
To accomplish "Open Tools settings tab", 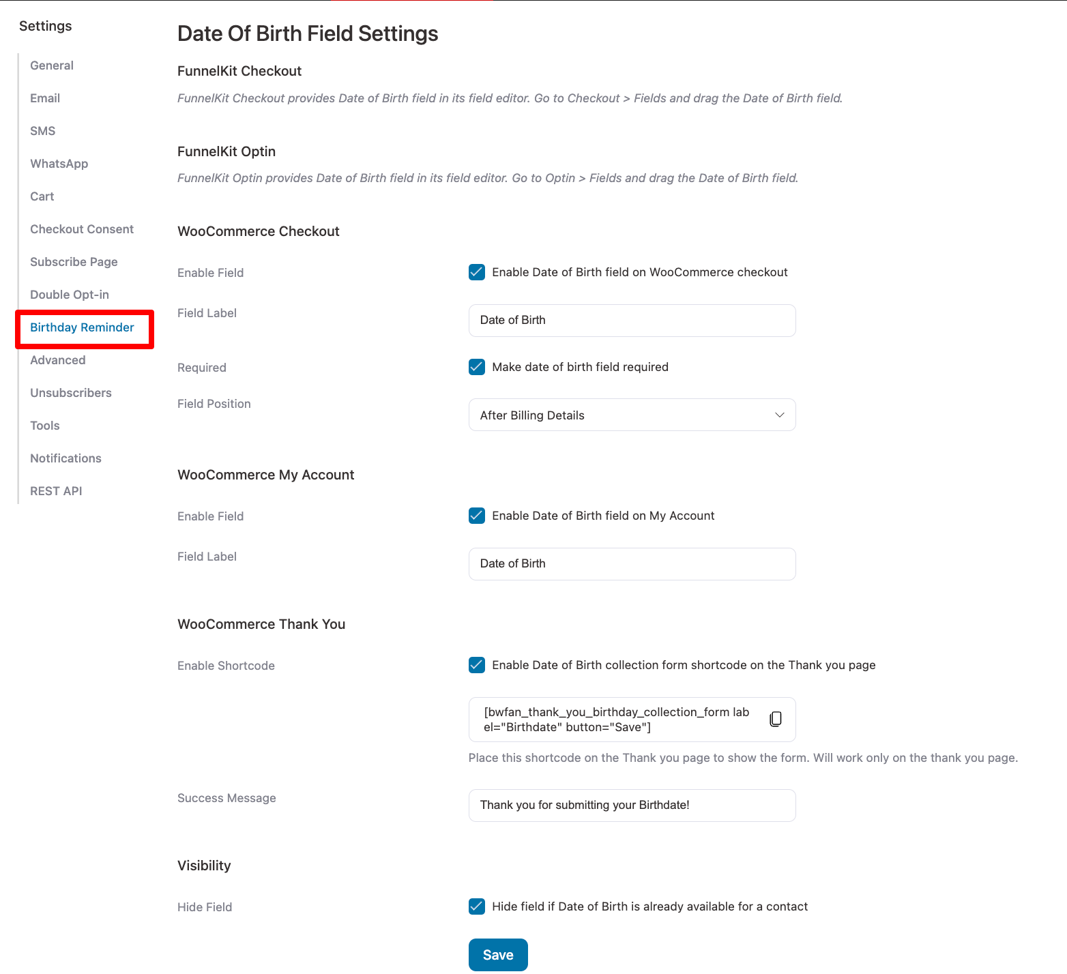I will coord(45,426).
